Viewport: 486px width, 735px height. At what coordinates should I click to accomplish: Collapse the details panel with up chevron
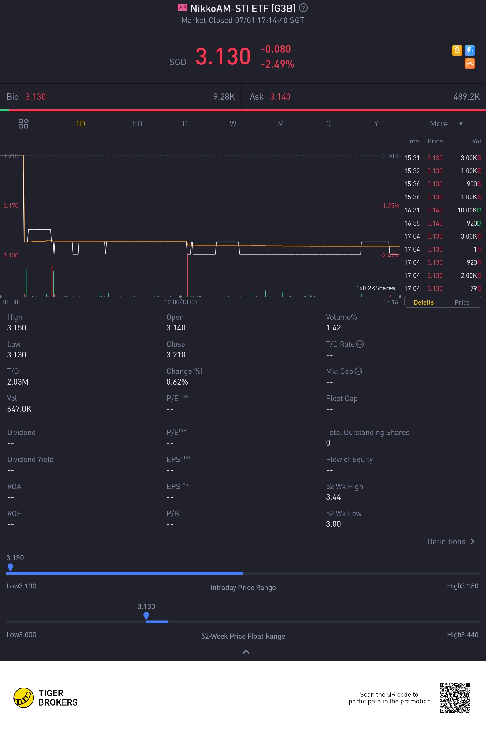[246, 652]
